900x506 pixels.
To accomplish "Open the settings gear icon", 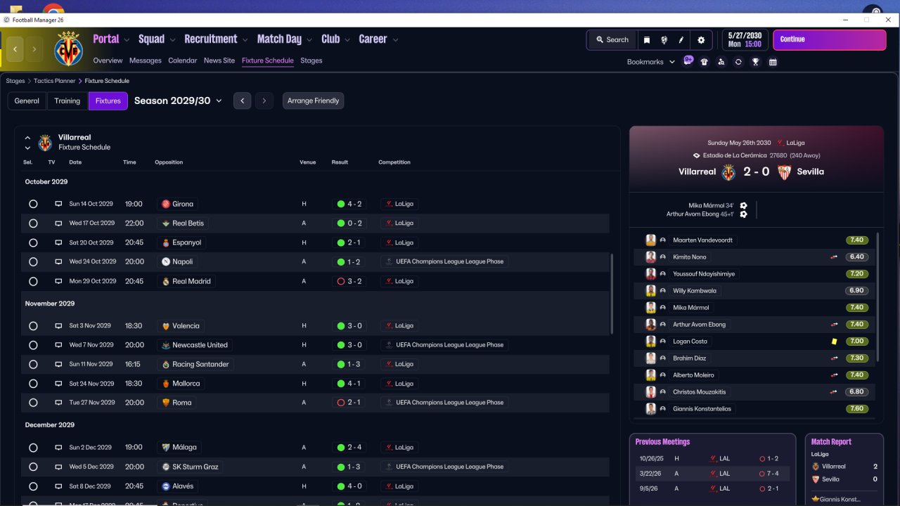I will (x=701, y=40).
